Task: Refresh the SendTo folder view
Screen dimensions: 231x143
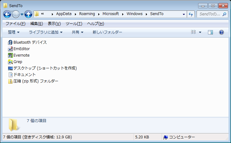Action: (191, 14)
